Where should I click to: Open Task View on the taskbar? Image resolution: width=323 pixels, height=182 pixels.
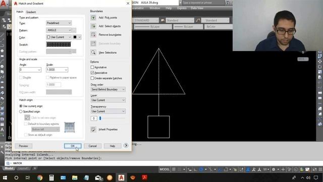coord(28,177)
